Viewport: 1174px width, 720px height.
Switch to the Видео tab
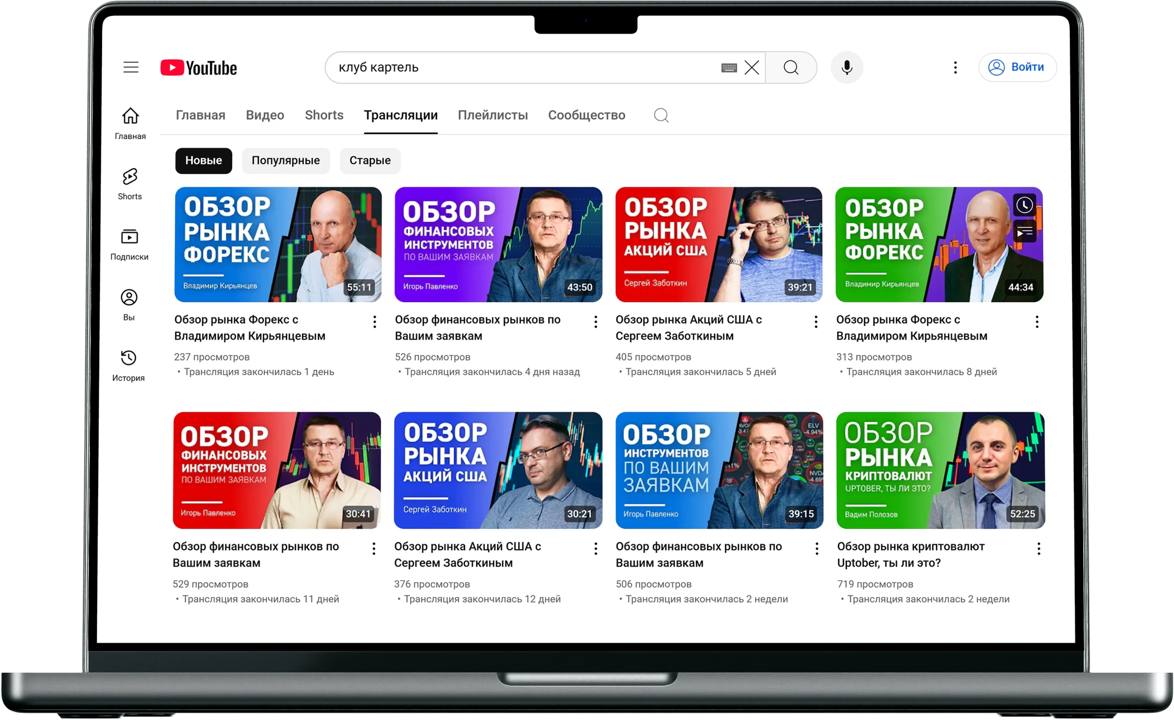click(265, 115)
